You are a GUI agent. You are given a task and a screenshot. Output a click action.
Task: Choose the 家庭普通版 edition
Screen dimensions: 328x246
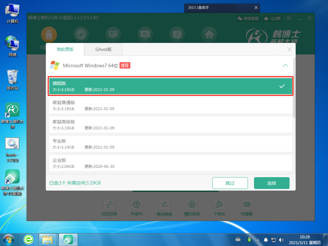point(170,105)
